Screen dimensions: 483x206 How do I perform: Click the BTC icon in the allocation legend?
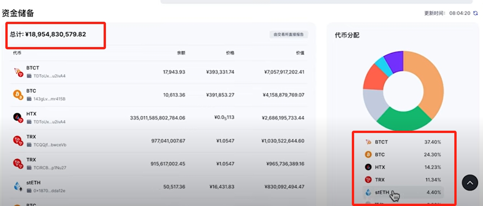tap(368, 154)
